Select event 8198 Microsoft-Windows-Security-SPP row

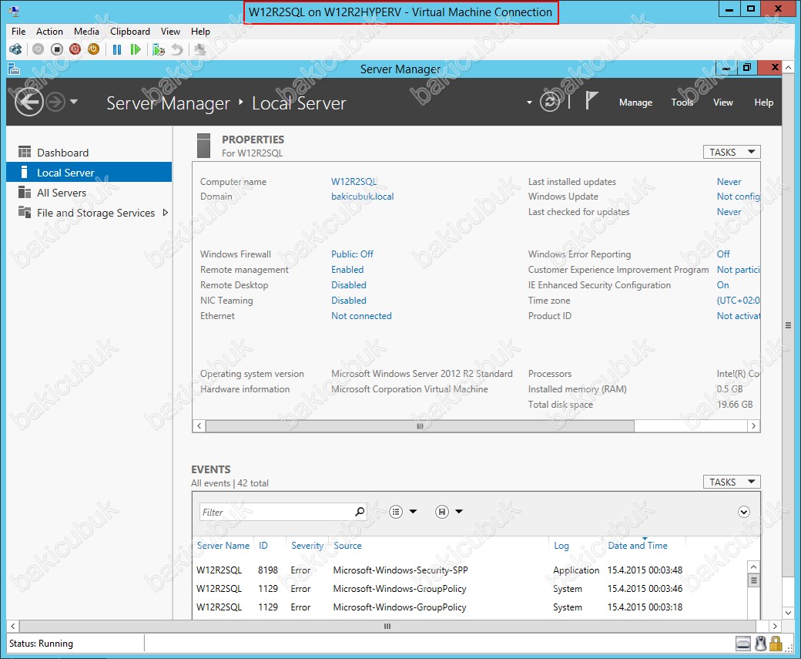470,570
